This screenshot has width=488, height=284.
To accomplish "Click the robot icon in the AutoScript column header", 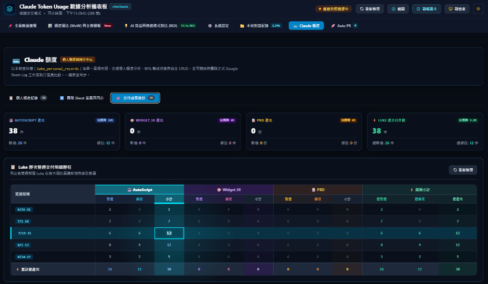I will (129, 190).
